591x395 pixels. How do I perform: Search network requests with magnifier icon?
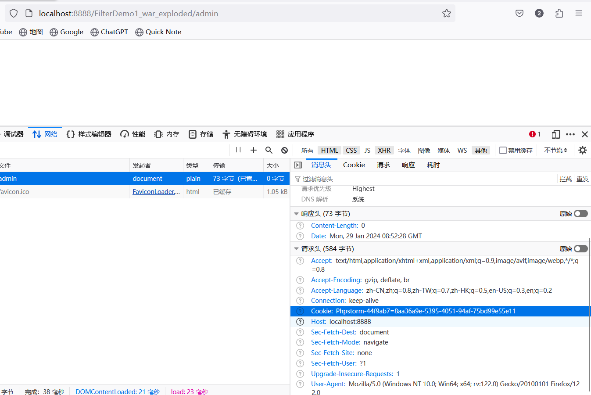pos(269,150)
